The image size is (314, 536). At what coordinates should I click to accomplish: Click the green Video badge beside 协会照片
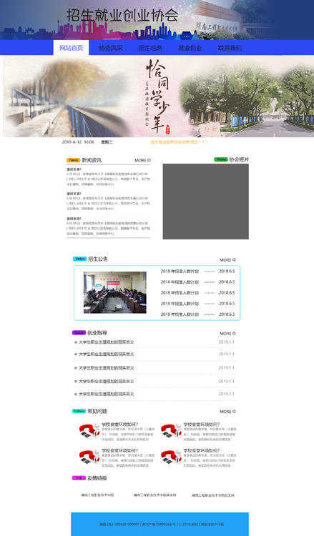221,159
